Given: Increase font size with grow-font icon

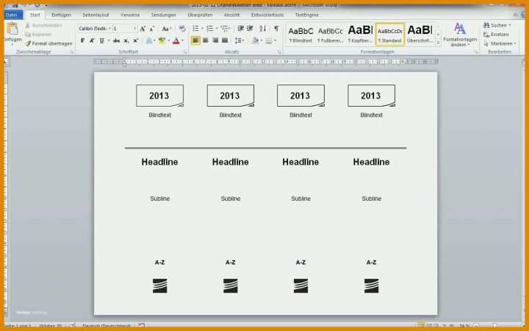Looking at the screenshot, I should click(x=143, y=29).
